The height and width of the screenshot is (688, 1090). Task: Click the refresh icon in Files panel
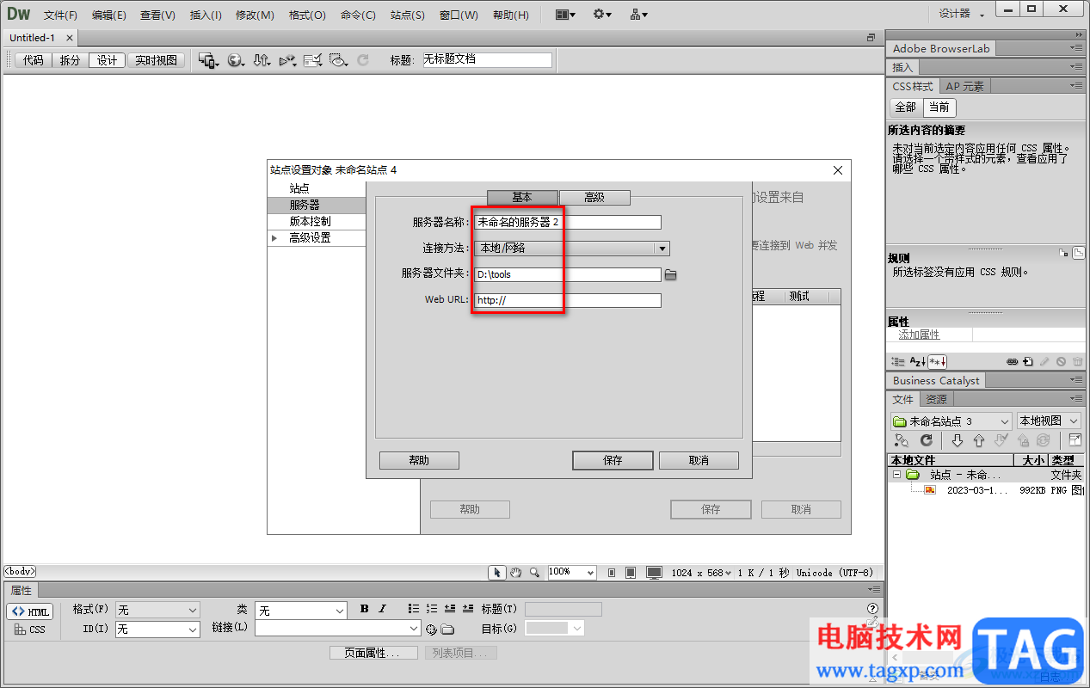[927, 440]
